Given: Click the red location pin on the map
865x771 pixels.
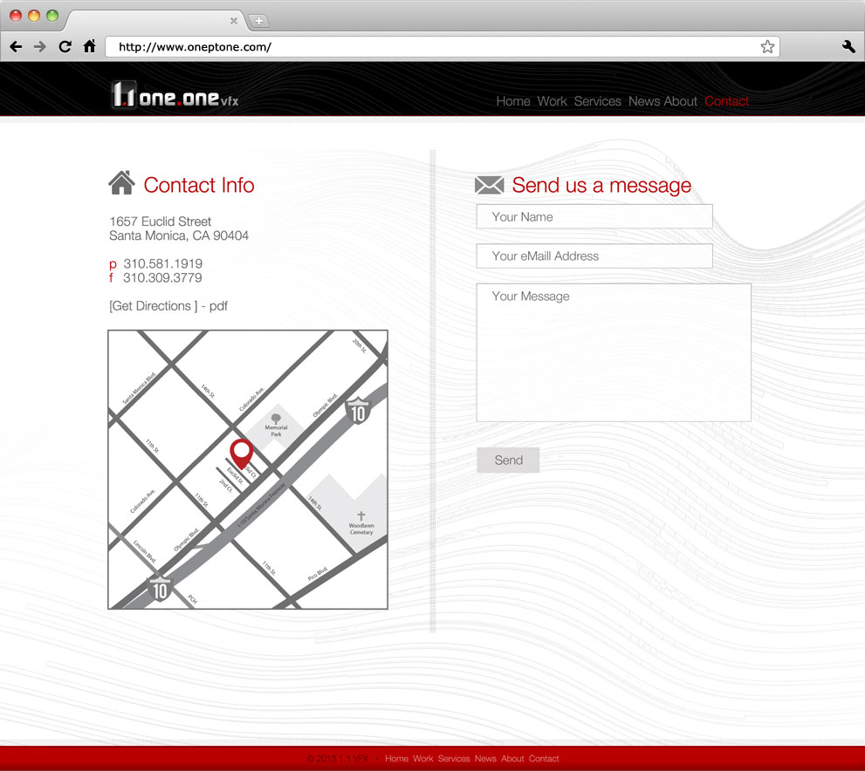Looking at the screenshot, I should (x=241, y=453).
